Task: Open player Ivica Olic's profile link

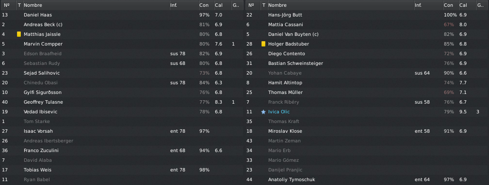Action: (279, 112)
